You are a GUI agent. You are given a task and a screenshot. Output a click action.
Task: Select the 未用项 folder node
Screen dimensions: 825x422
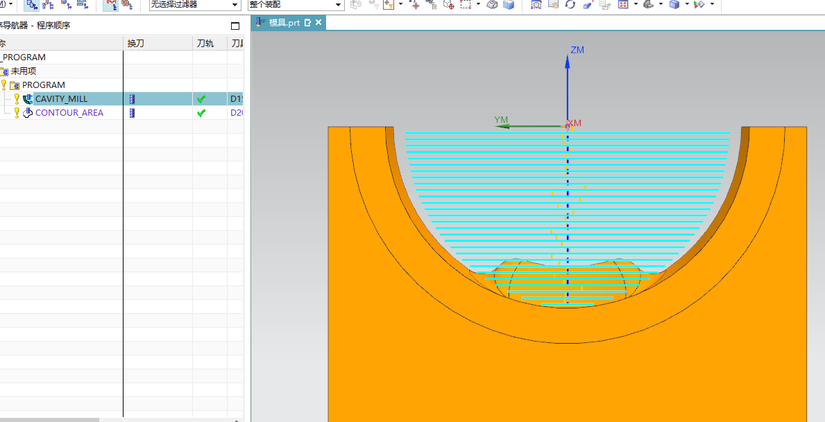[23, 71]
